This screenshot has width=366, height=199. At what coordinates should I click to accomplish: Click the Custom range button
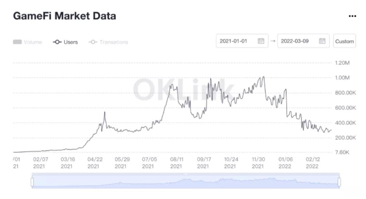pyautogui.click(x=344, y=41)
